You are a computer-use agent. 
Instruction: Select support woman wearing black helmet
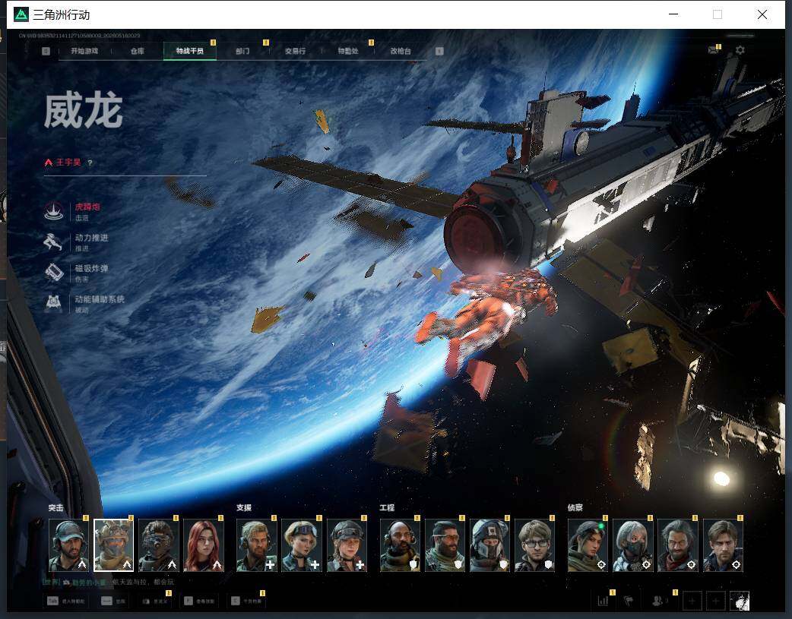pos(347,545)
